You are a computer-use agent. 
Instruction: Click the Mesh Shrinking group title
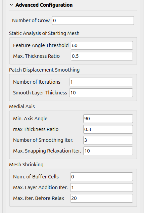click(x=26, y=165)
